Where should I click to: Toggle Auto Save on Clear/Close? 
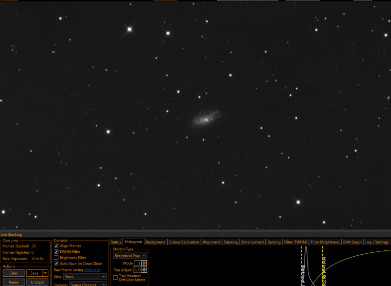click(x=56, y=264)
